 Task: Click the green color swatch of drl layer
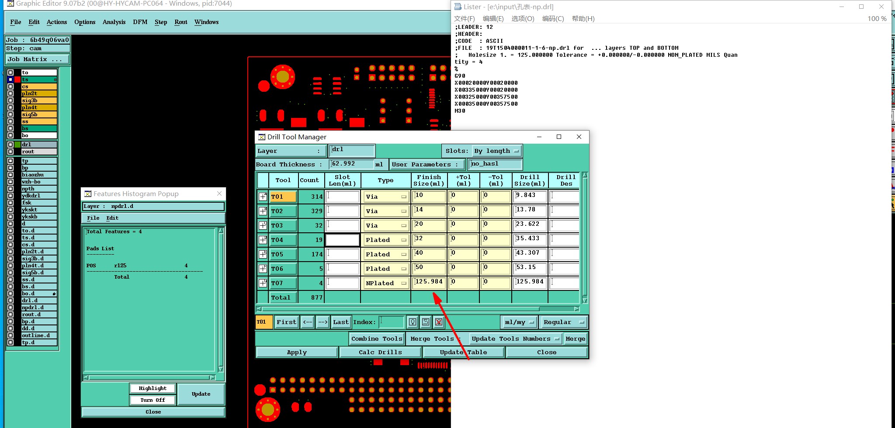coord(17,145)
